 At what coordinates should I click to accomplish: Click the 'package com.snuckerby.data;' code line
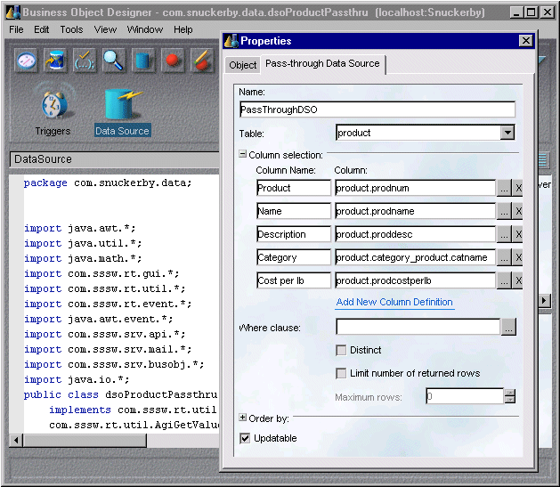tap(108, 183)
